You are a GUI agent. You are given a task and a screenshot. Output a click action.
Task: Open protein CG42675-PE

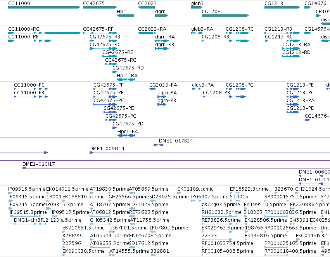tap(119, 108)
